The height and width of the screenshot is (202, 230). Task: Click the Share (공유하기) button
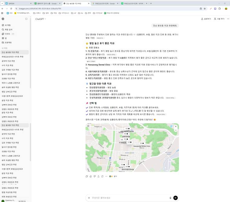tap(206, 19)
